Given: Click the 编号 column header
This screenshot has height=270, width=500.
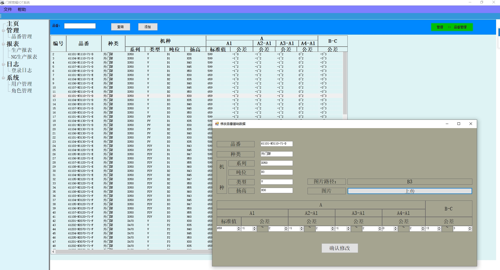Looking at the screenshot, I should tap(58, 43).
